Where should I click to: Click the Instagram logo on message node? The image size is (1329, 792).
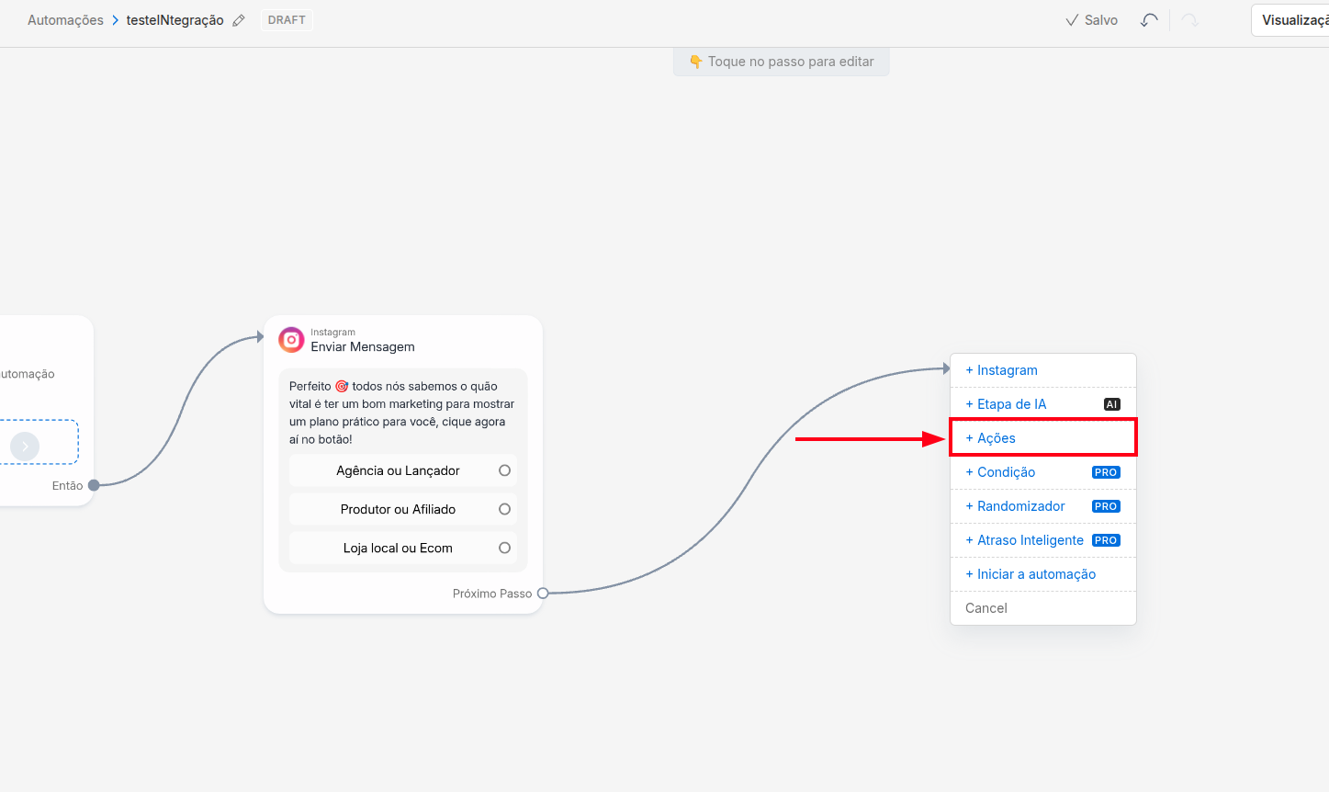click(291, 340)
